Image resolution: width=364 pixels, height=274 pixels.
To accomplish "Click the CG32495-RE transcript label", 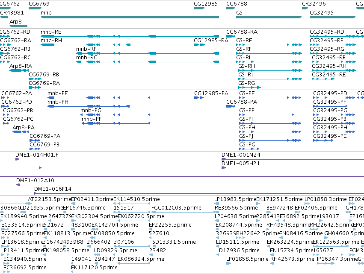I will pyautogui.click(x=329, y=75).
